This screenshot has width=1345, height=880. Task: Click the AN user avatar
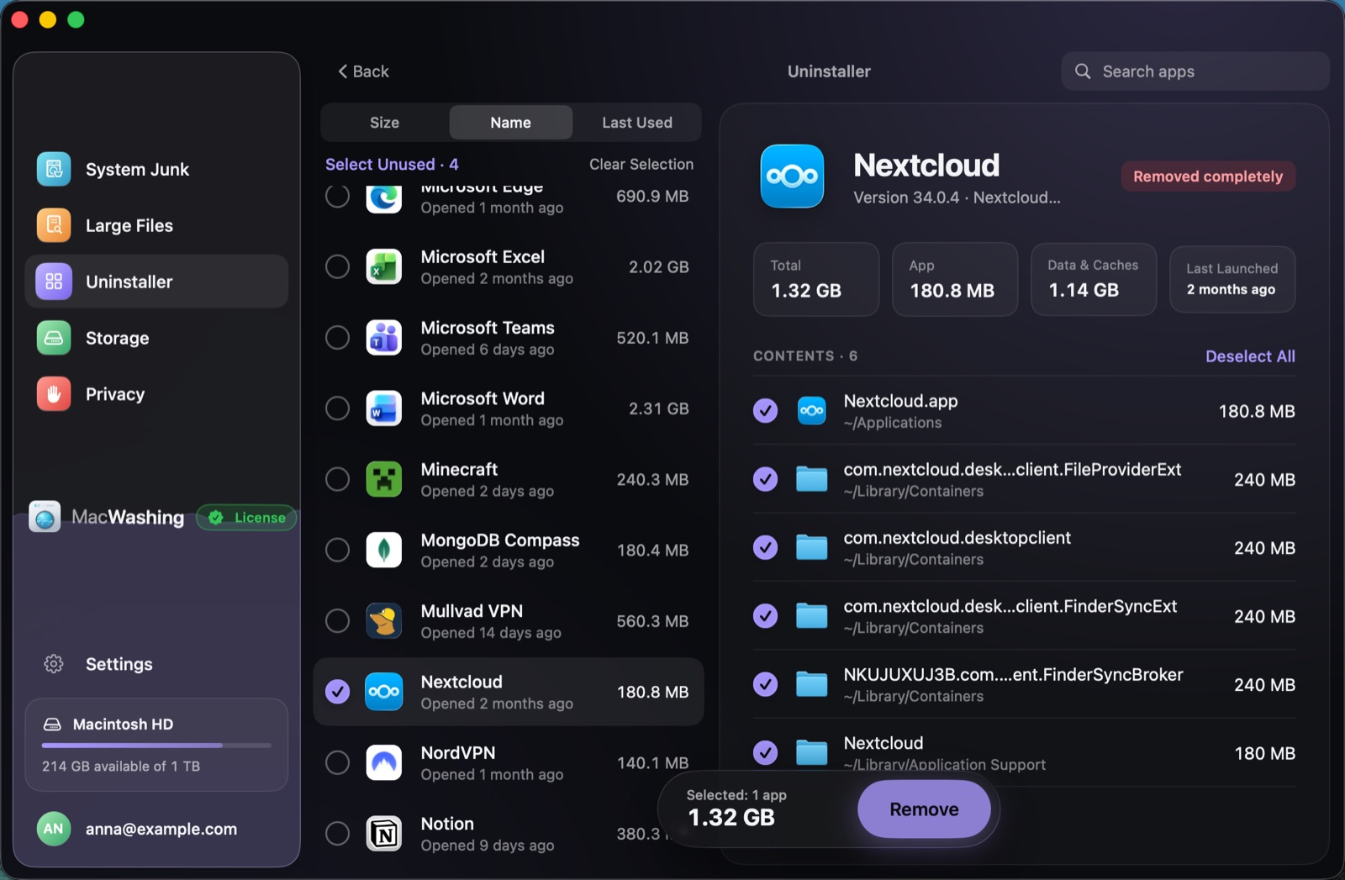coord(54,829)
